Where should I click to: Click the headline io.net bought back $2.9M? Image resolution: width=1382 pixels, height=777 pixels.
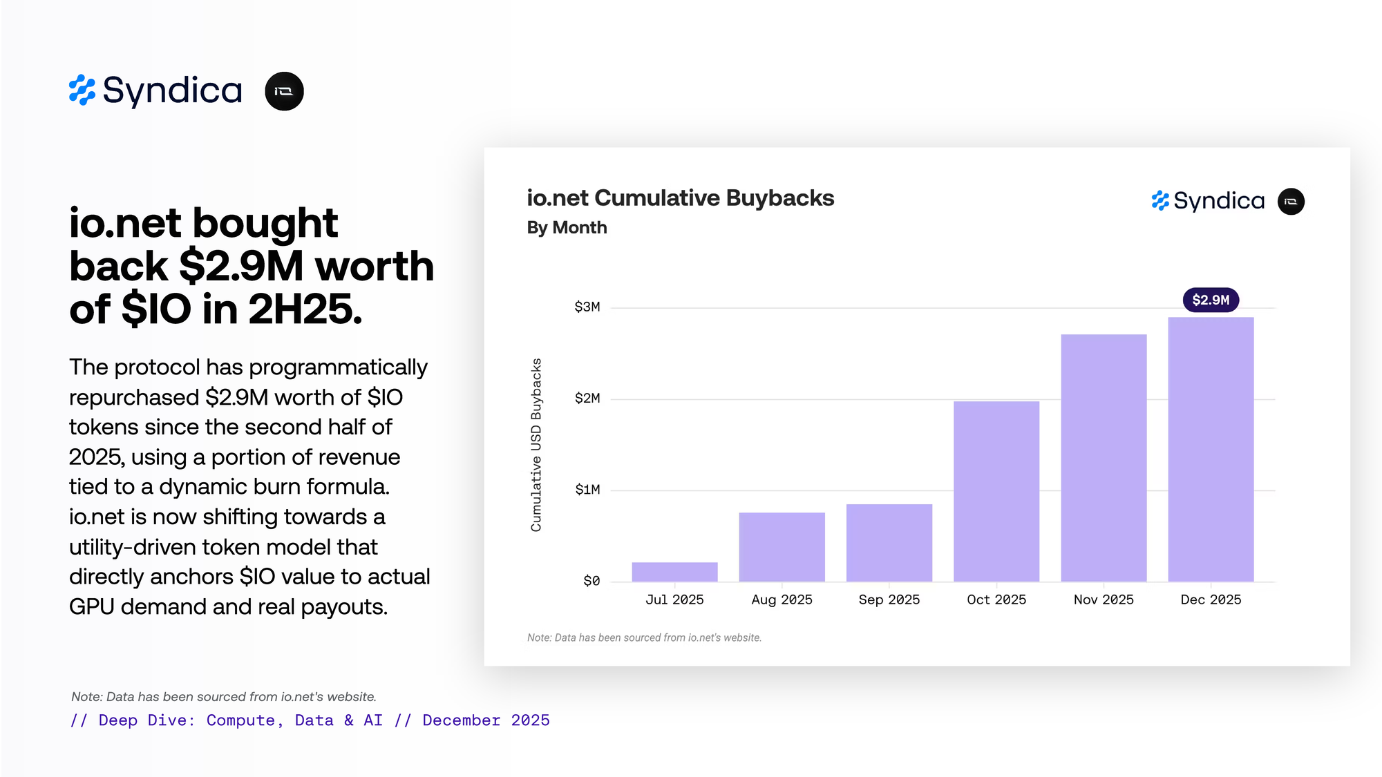coord(251,266)
